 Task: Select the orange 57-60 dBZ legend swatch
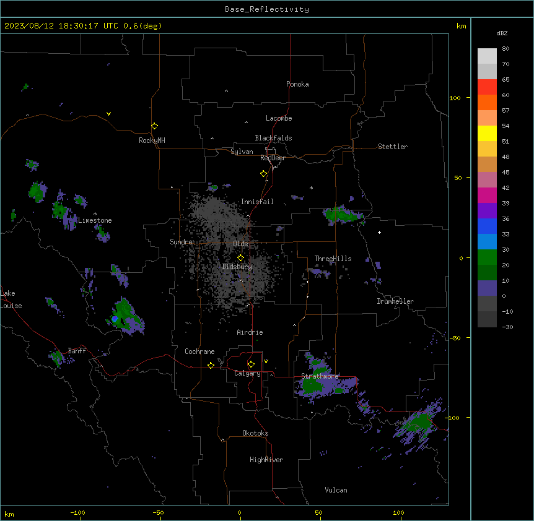click(487, 102)
